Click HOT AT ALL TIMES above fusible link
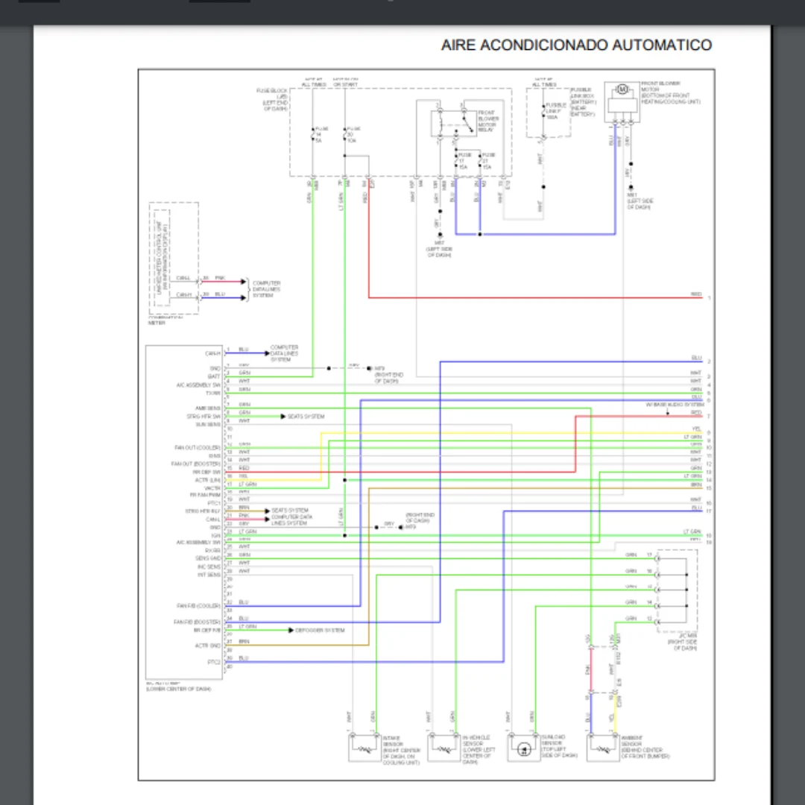Screen dimensions: 805x805 tap(543, 82)
